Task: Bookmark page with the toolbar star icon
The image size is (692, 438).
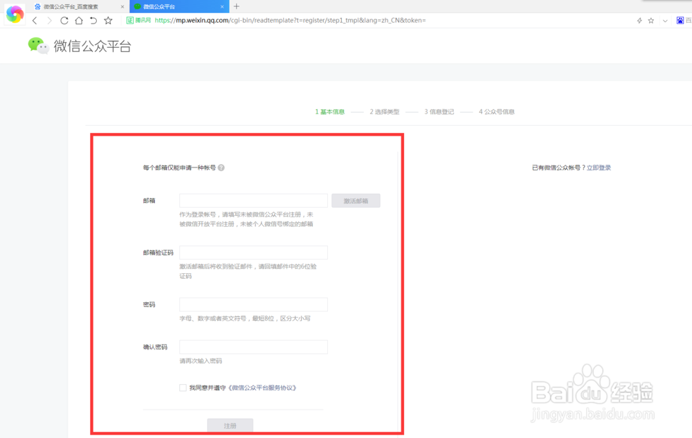Action: pyautogui.click(x=108, y=20)
